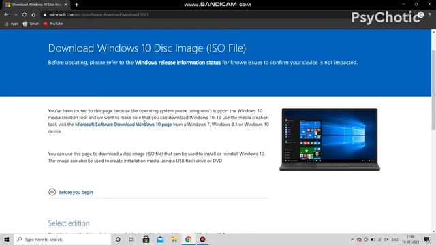The image size is (436, 245).
Task: Open the battery status tray icon
Action: pos(373,239)
